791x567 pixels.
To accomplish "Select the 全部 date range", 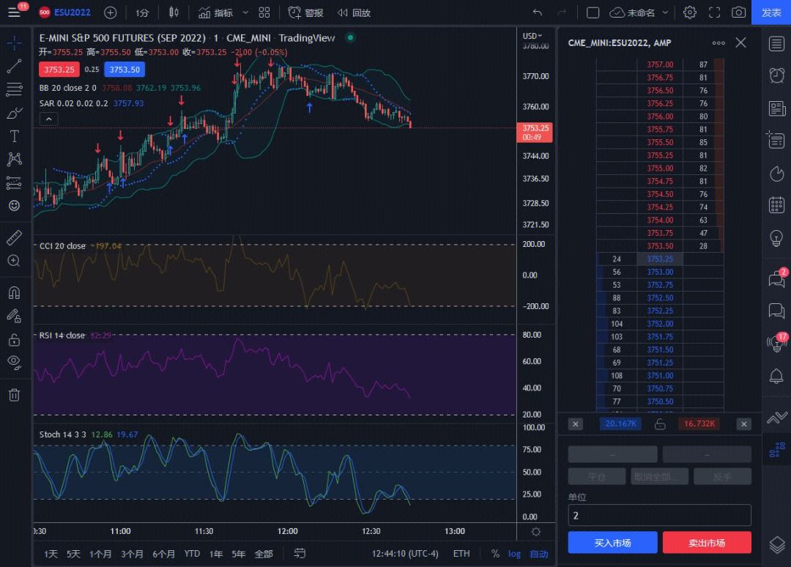I will [264, 554].
